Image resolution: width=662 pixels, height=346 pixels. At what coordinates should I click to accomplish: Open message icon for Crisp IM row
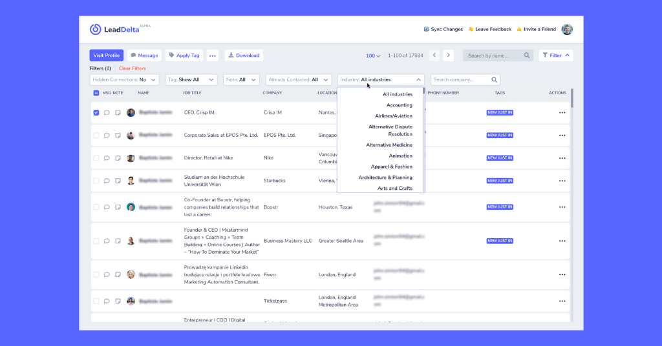pyautogui.click(x=107, y=112)
